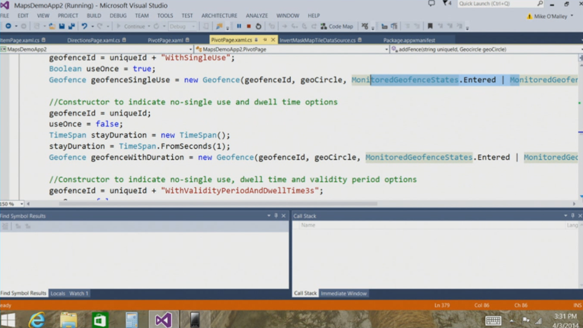Click the Save All toolbar icon
This screenshot has height=328, width=583.
(71, 26)
